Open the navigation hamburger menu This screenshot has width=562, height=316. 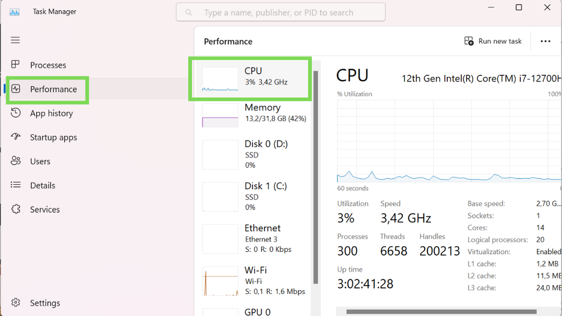[15, 39]
